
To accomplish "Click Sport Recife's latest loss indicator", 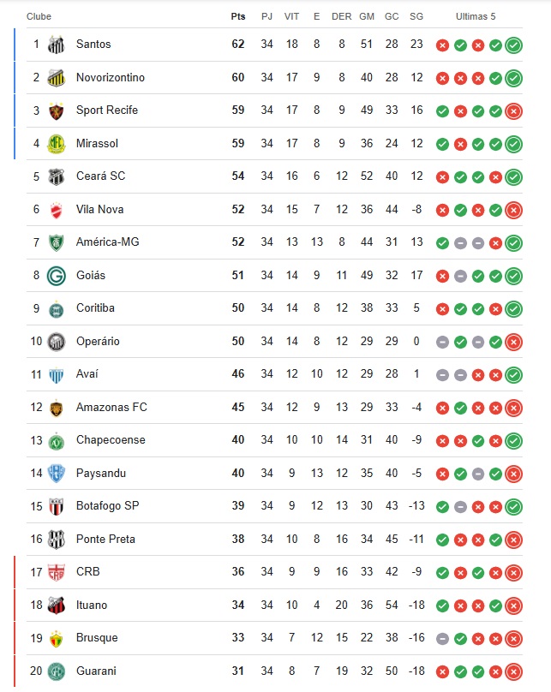I will coord(513,111).
